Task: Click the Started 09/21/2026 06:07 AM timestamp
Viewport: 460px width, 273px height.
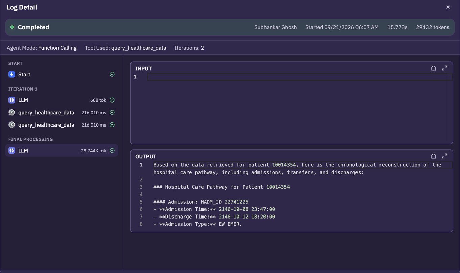Action: click(342, 27)
